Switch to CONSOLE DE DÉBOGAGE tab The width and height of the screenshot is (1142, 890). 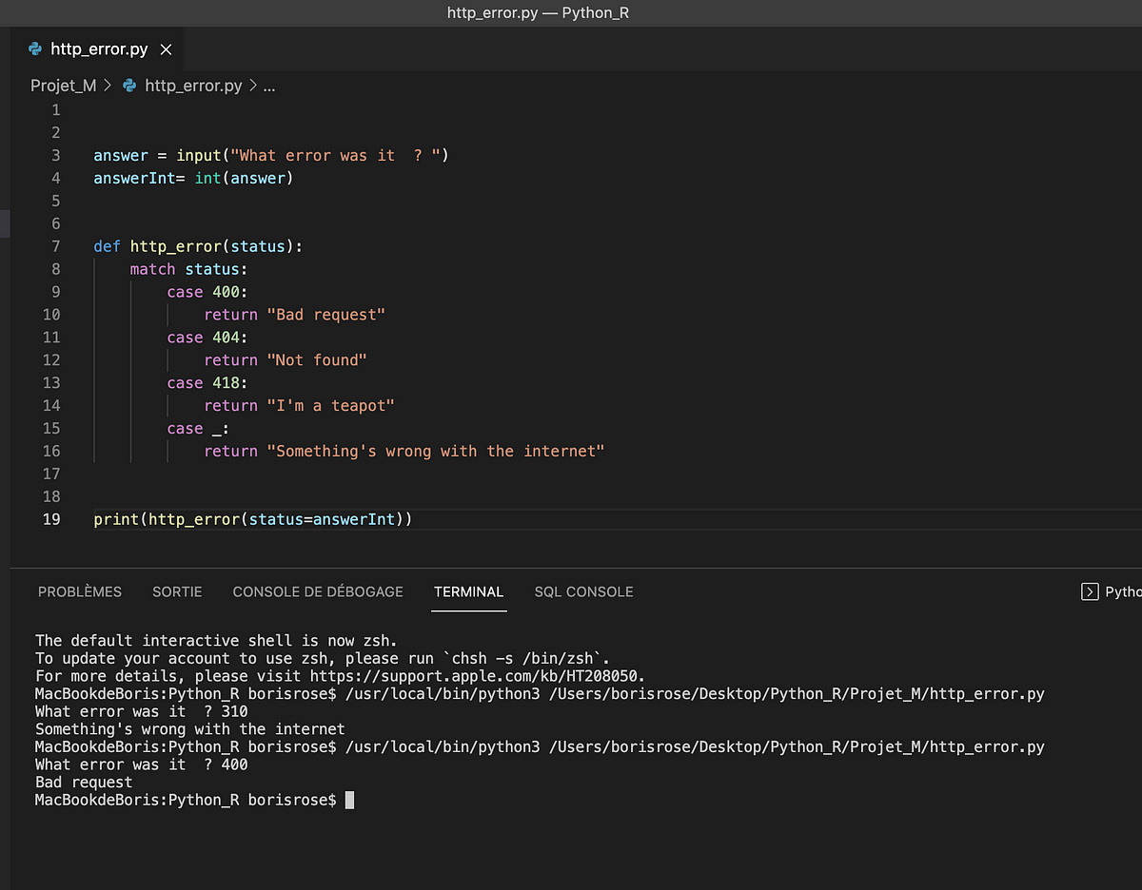pyautogui.click(x=318, y=591)
